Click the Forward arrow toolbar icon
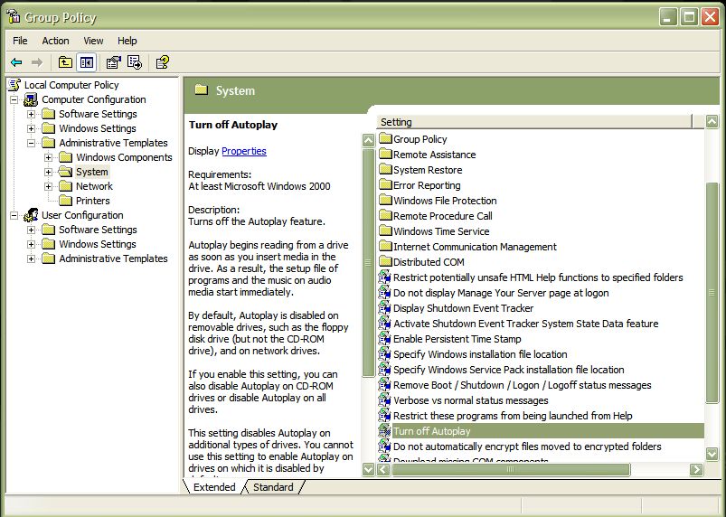The image size is (726, 517). [x=36, y=62]
